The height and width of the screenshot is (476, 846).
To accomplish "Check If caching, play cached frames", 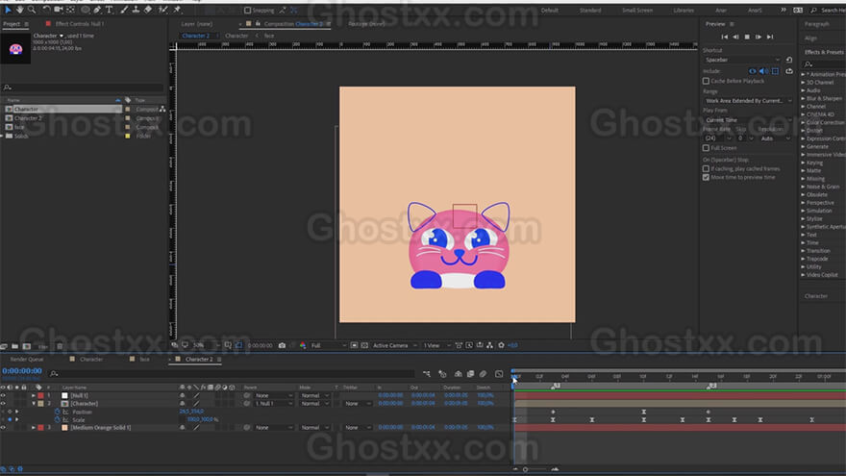I will point(706,169).
